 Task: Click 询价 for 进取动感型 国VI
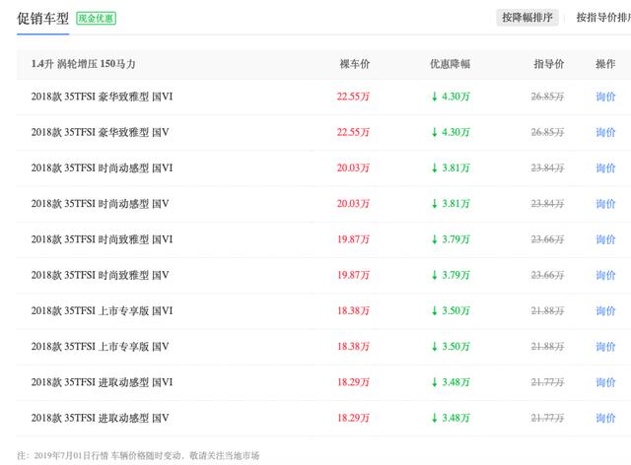[605, 382]
